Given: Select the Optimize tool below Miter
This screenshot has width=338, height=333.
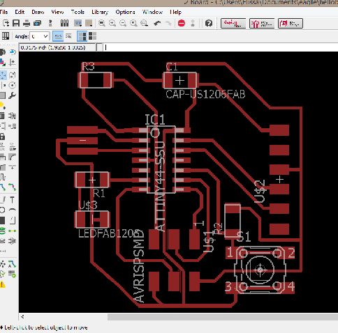Looking at the screenshot, I should [13, 167].
